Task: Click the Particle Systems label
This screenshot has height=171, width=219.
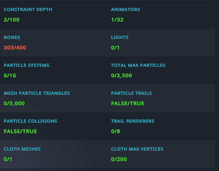Action: click(x=27, y=65)
